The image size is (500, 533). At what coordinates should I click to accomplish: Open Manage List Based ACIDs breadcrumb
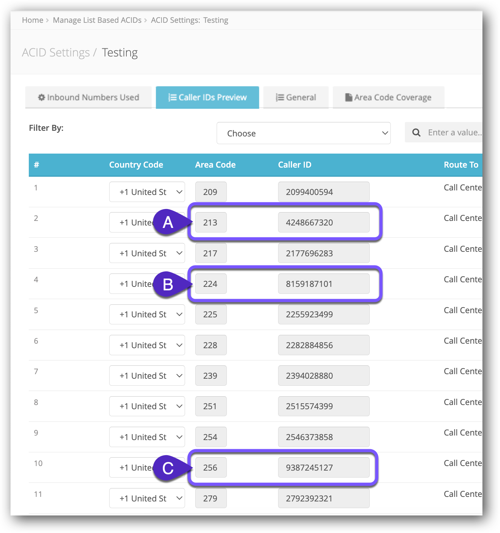(97, 20)
